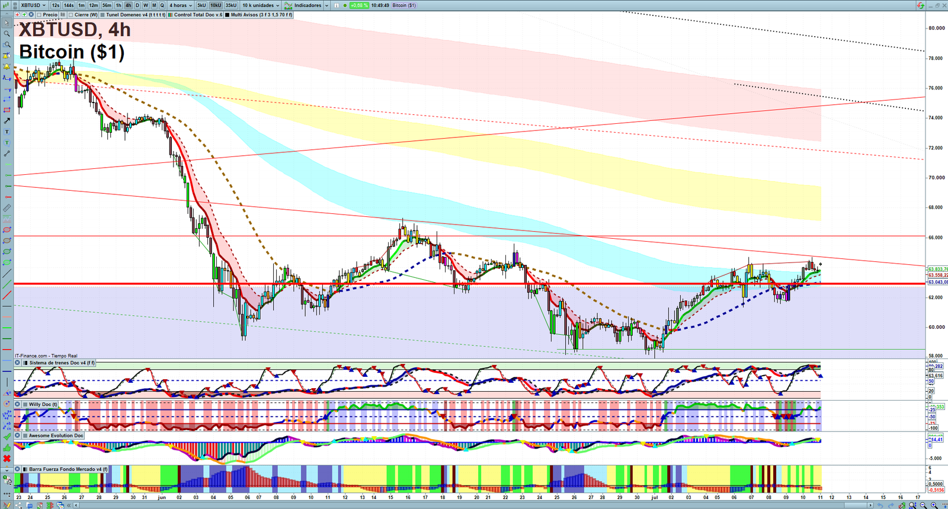Select the zoom-area magnifier tool

coord(7,44)
